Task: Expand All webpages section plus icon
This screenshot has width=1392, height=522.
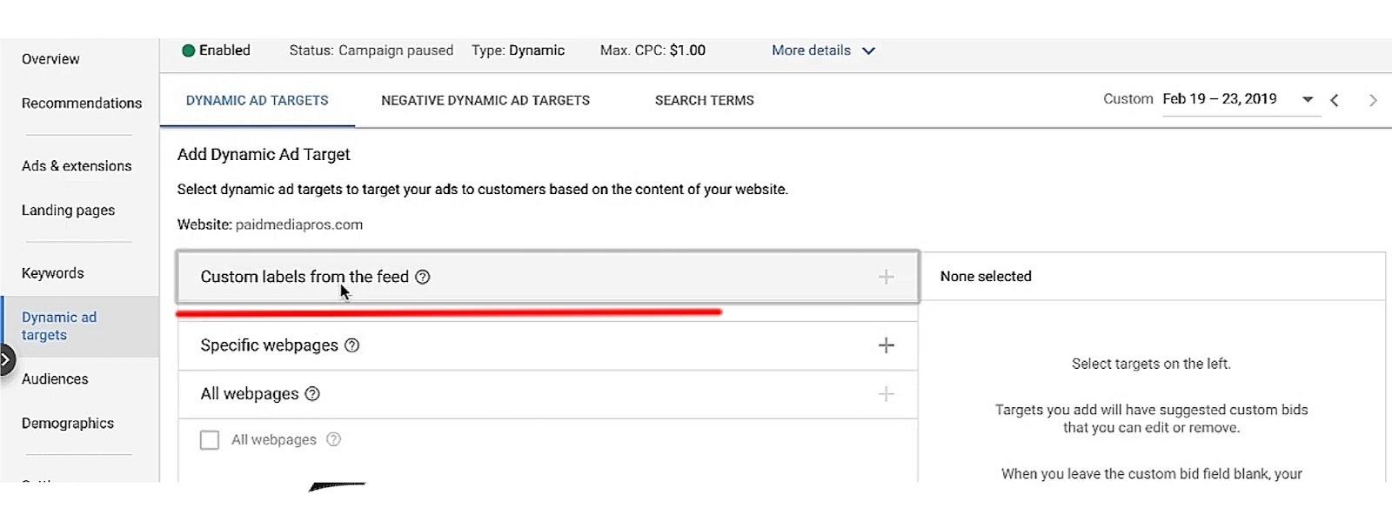Action: (x=886, y=394)
